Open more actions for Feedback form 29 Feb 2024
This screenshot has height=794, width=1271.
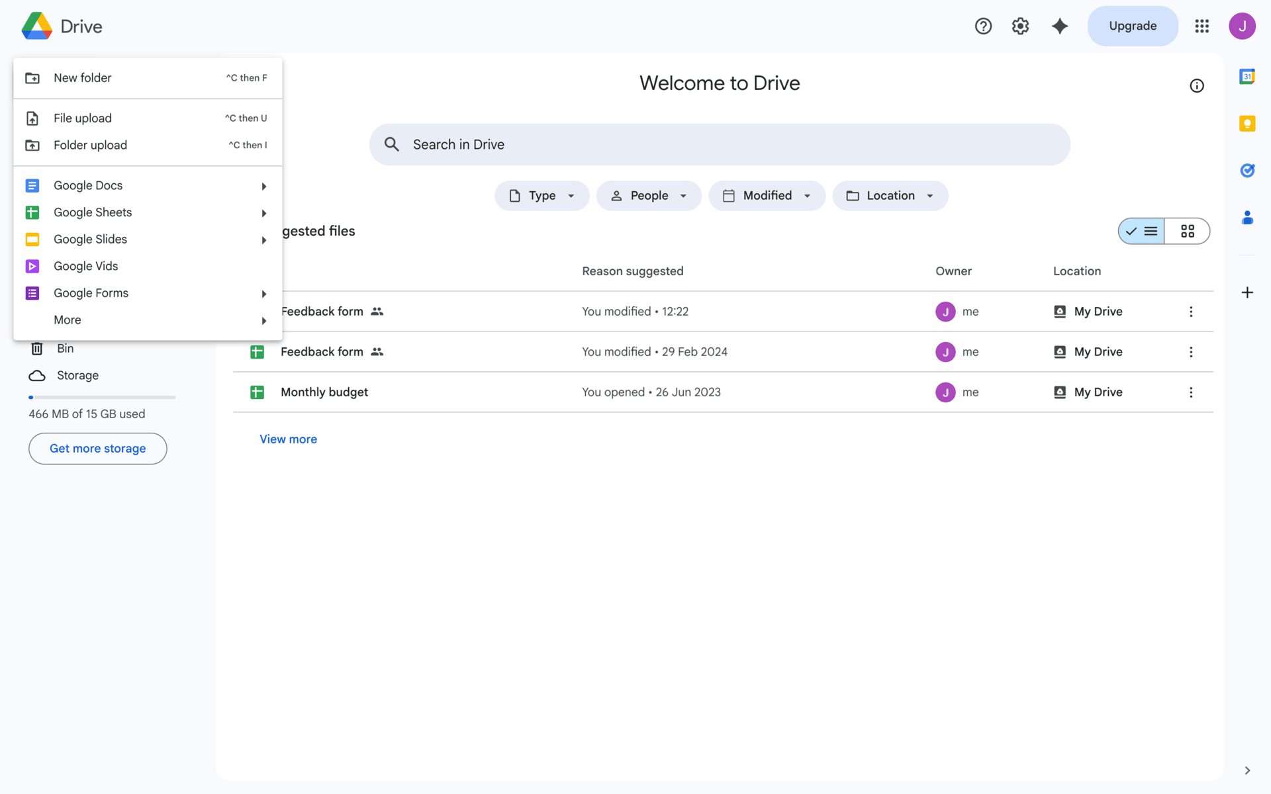point(1191,352)
